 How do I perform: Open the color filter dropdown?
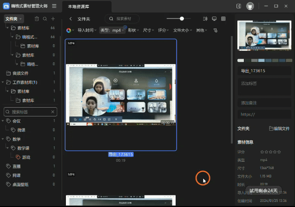coord(70,30)
